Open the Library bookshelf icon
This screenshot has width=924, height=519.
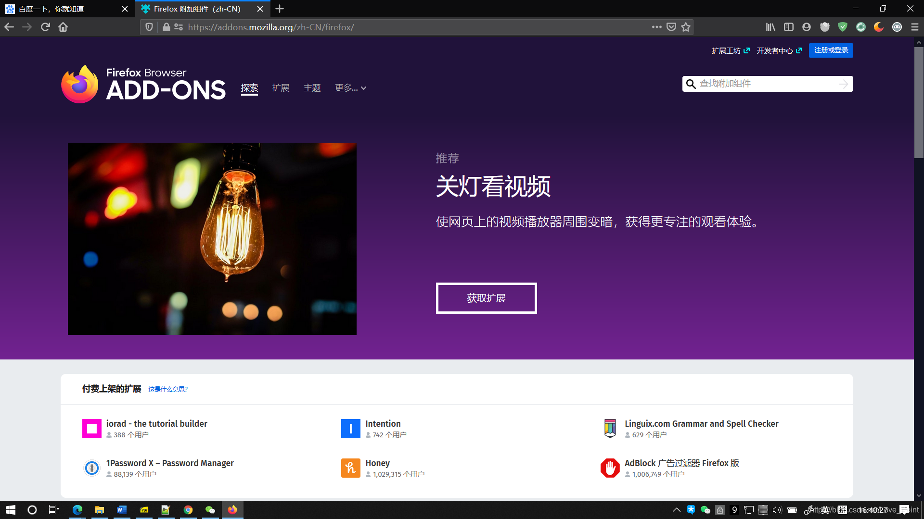tap(770, 27)
